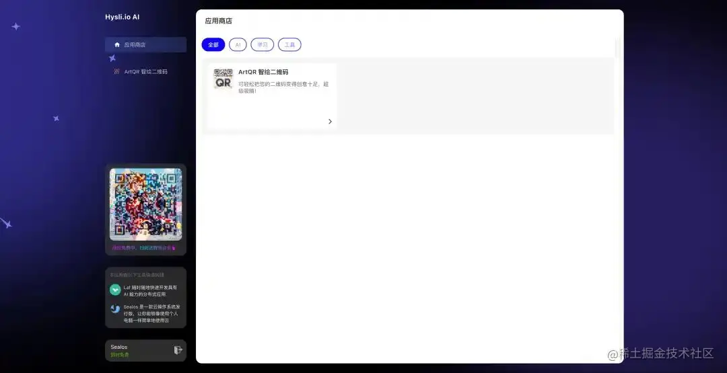
Task: Click the Laf logo icon
Action: click(115, 290)
